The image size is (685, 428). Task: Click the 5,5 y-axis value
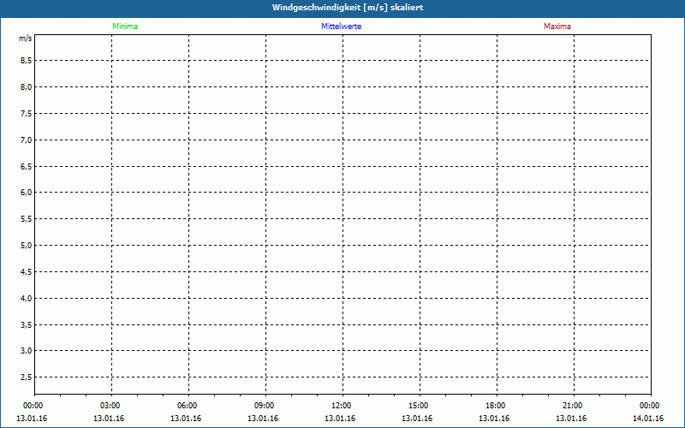(27, 219)
